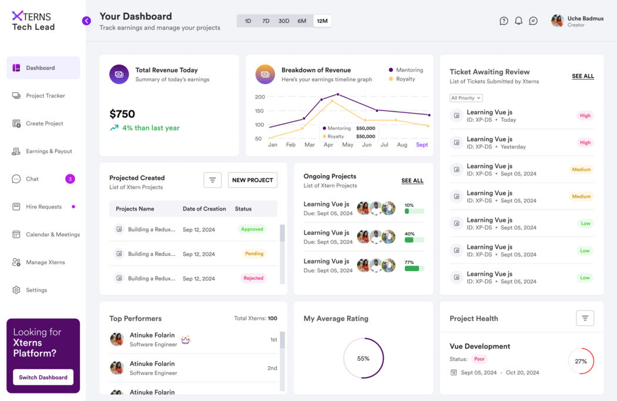Open the filter options in Projected Created panel
Image resolution: width=617 pixels, height=401 pixels.
tap(212, 180)
